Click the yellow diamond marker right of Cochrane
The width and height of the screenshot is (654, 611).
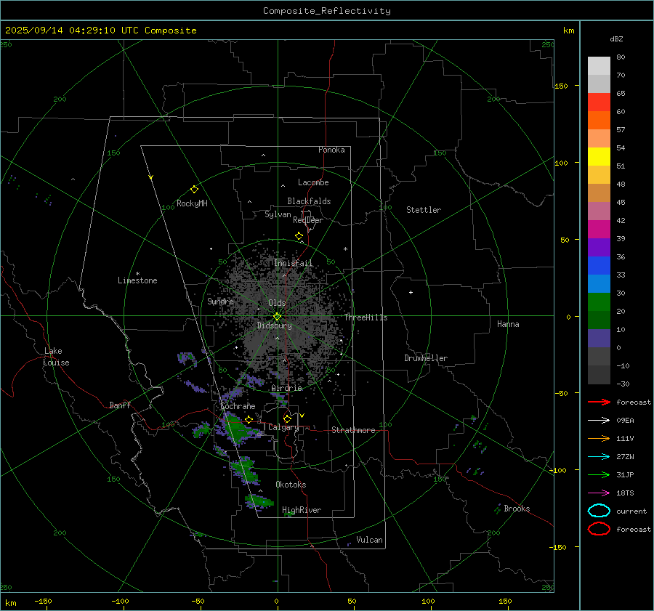click(x=249, y=419)
